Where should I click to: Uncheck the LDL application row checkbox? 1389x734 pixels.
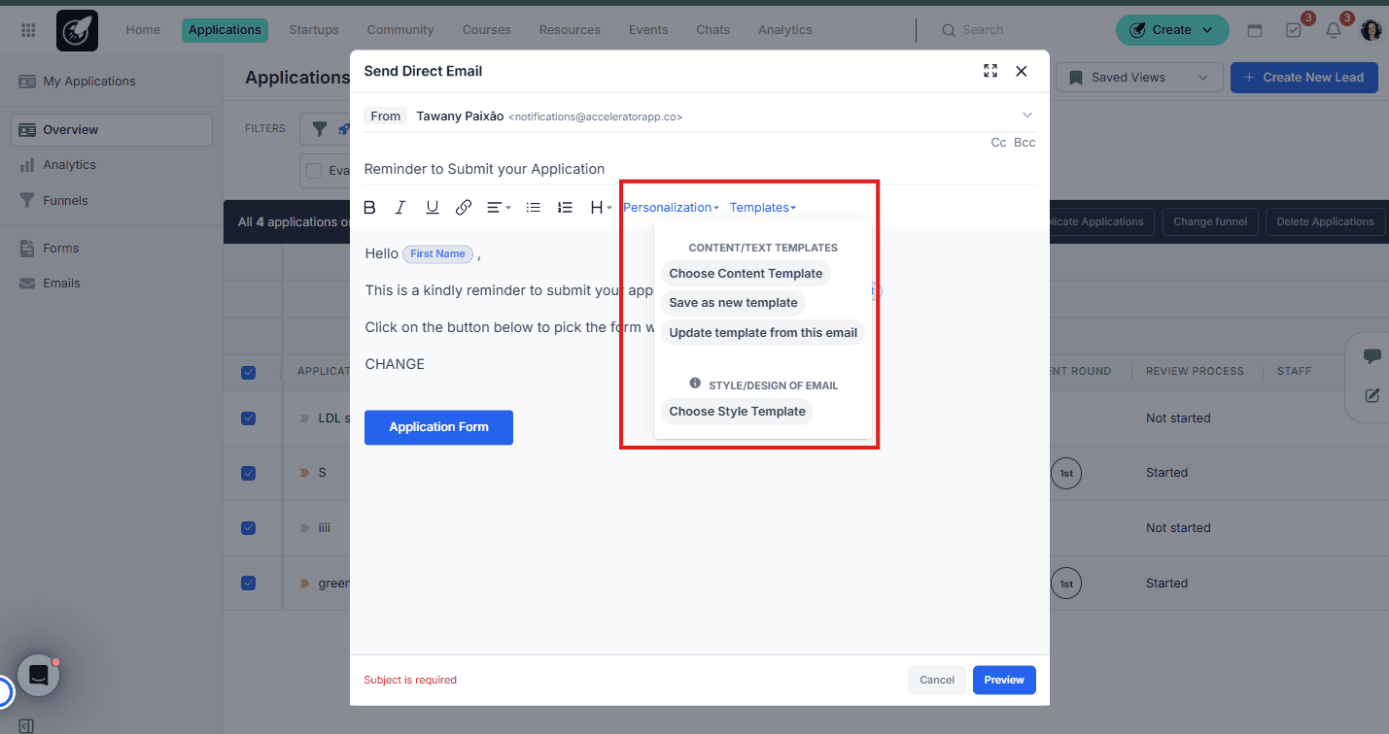point(248,418)
